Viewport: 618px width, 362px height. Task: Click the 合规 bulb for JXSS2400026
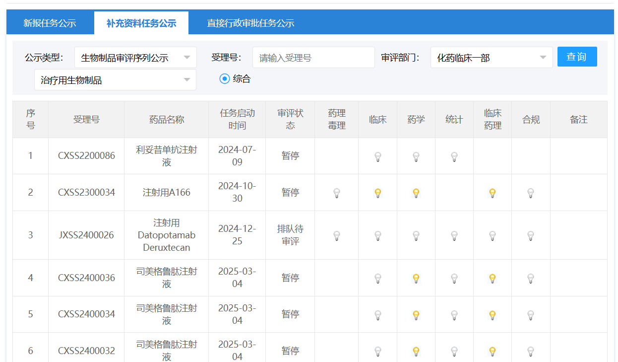[x=531, y=236]
